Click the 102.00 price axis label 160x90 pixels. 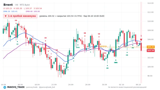[x=150, y=58]
